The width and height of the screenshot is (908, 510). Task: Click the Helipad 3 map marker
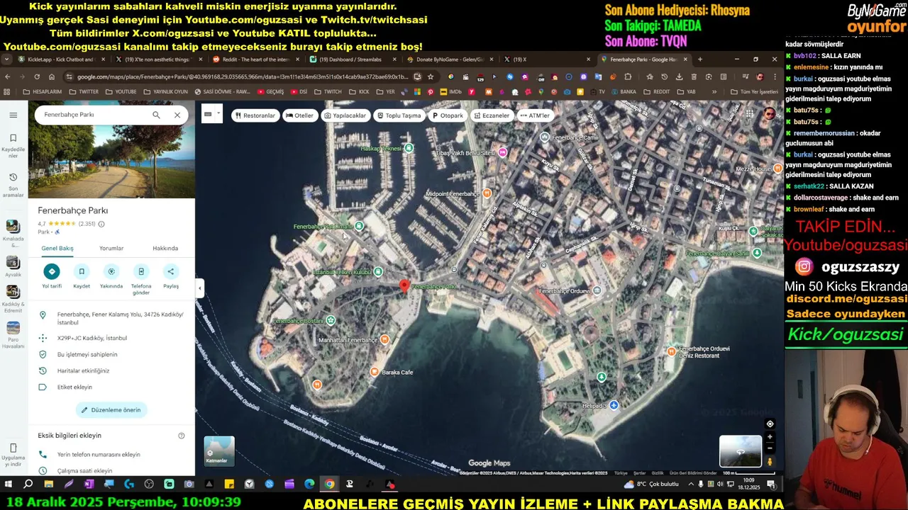[614, 405]
